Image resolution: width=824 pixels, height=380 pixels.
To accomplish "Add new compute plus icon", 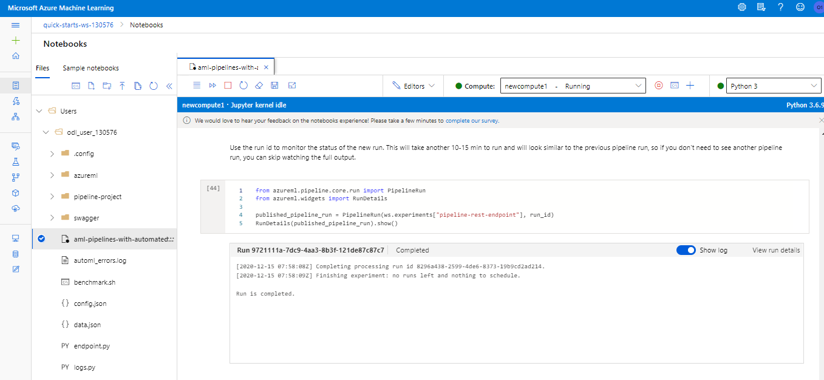I will pyautogui.click(x=690, y=86).
